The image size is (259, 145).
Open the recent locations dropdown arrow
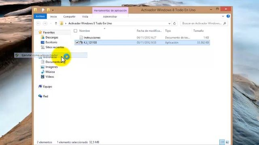51,23
